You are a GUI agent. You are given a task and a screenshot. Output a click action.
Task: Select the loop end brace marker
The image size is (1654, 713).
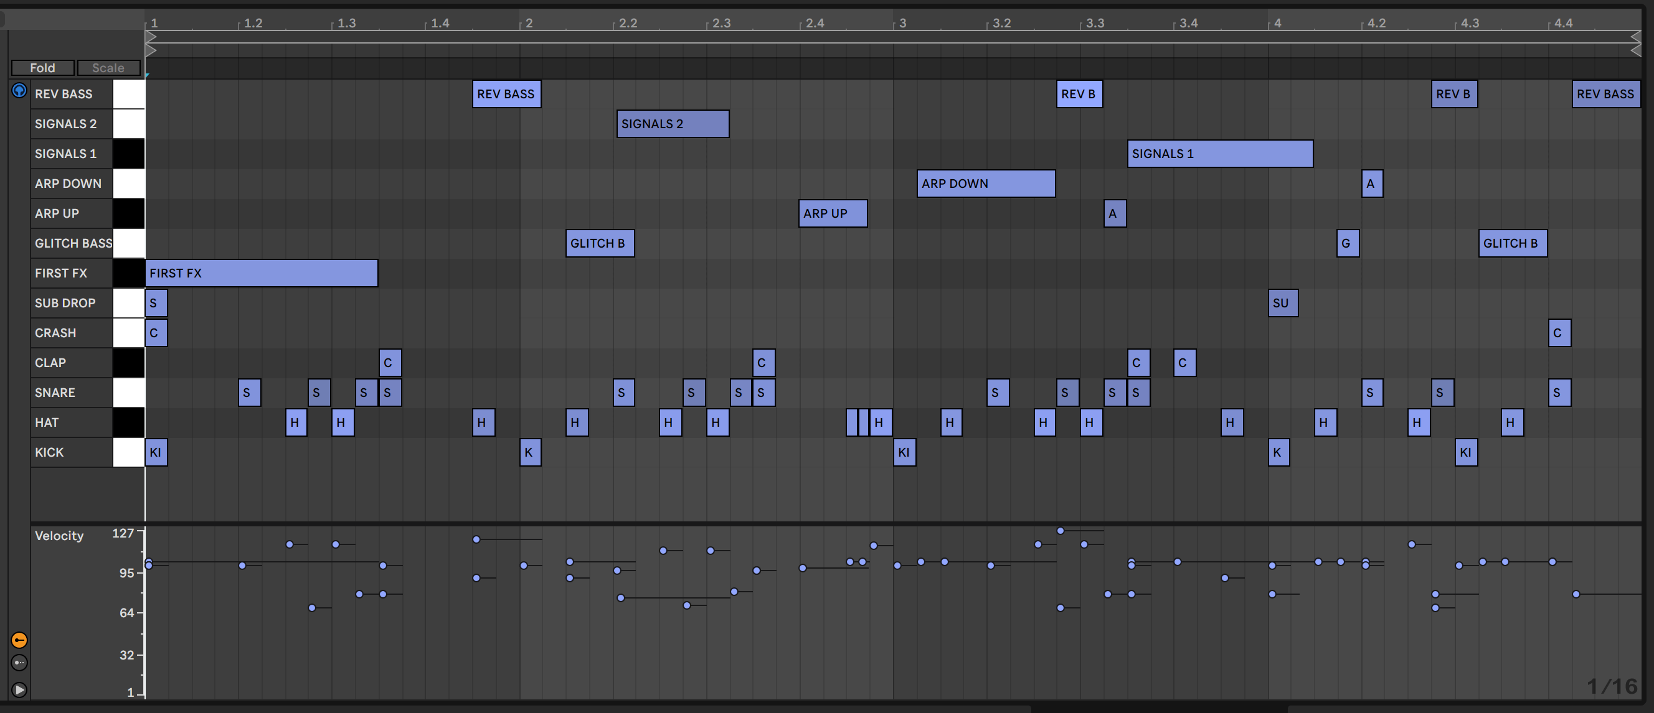coord(1635,35)
